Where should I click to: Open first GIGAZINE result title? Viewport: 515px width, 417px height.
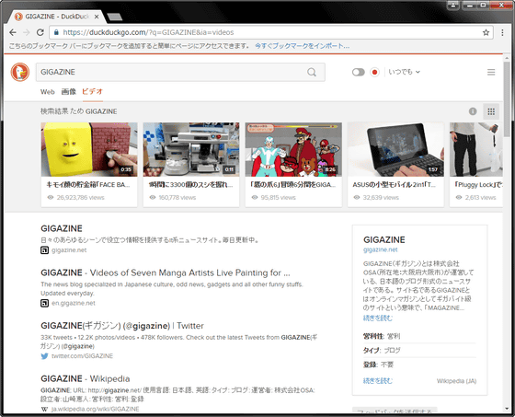click(x=62, y=228)
